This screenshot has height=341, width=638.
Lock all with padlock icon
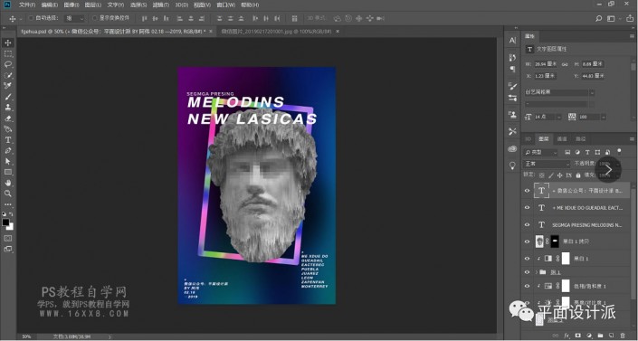pyautogui.click(x=577, y=175)
